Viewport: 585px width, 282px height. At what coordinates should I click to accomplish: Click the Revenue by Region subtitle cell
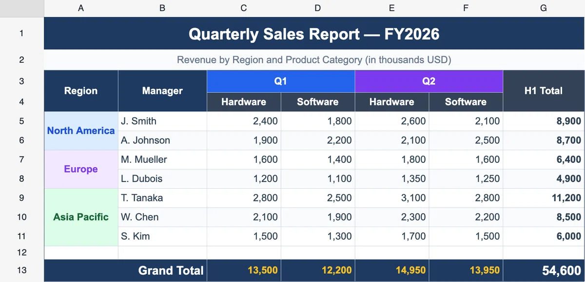314,60
